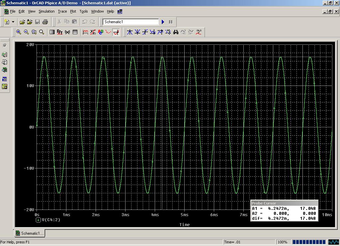The image size is (340, 246).
Task: Open the View menu
Action: coord(32,11)
